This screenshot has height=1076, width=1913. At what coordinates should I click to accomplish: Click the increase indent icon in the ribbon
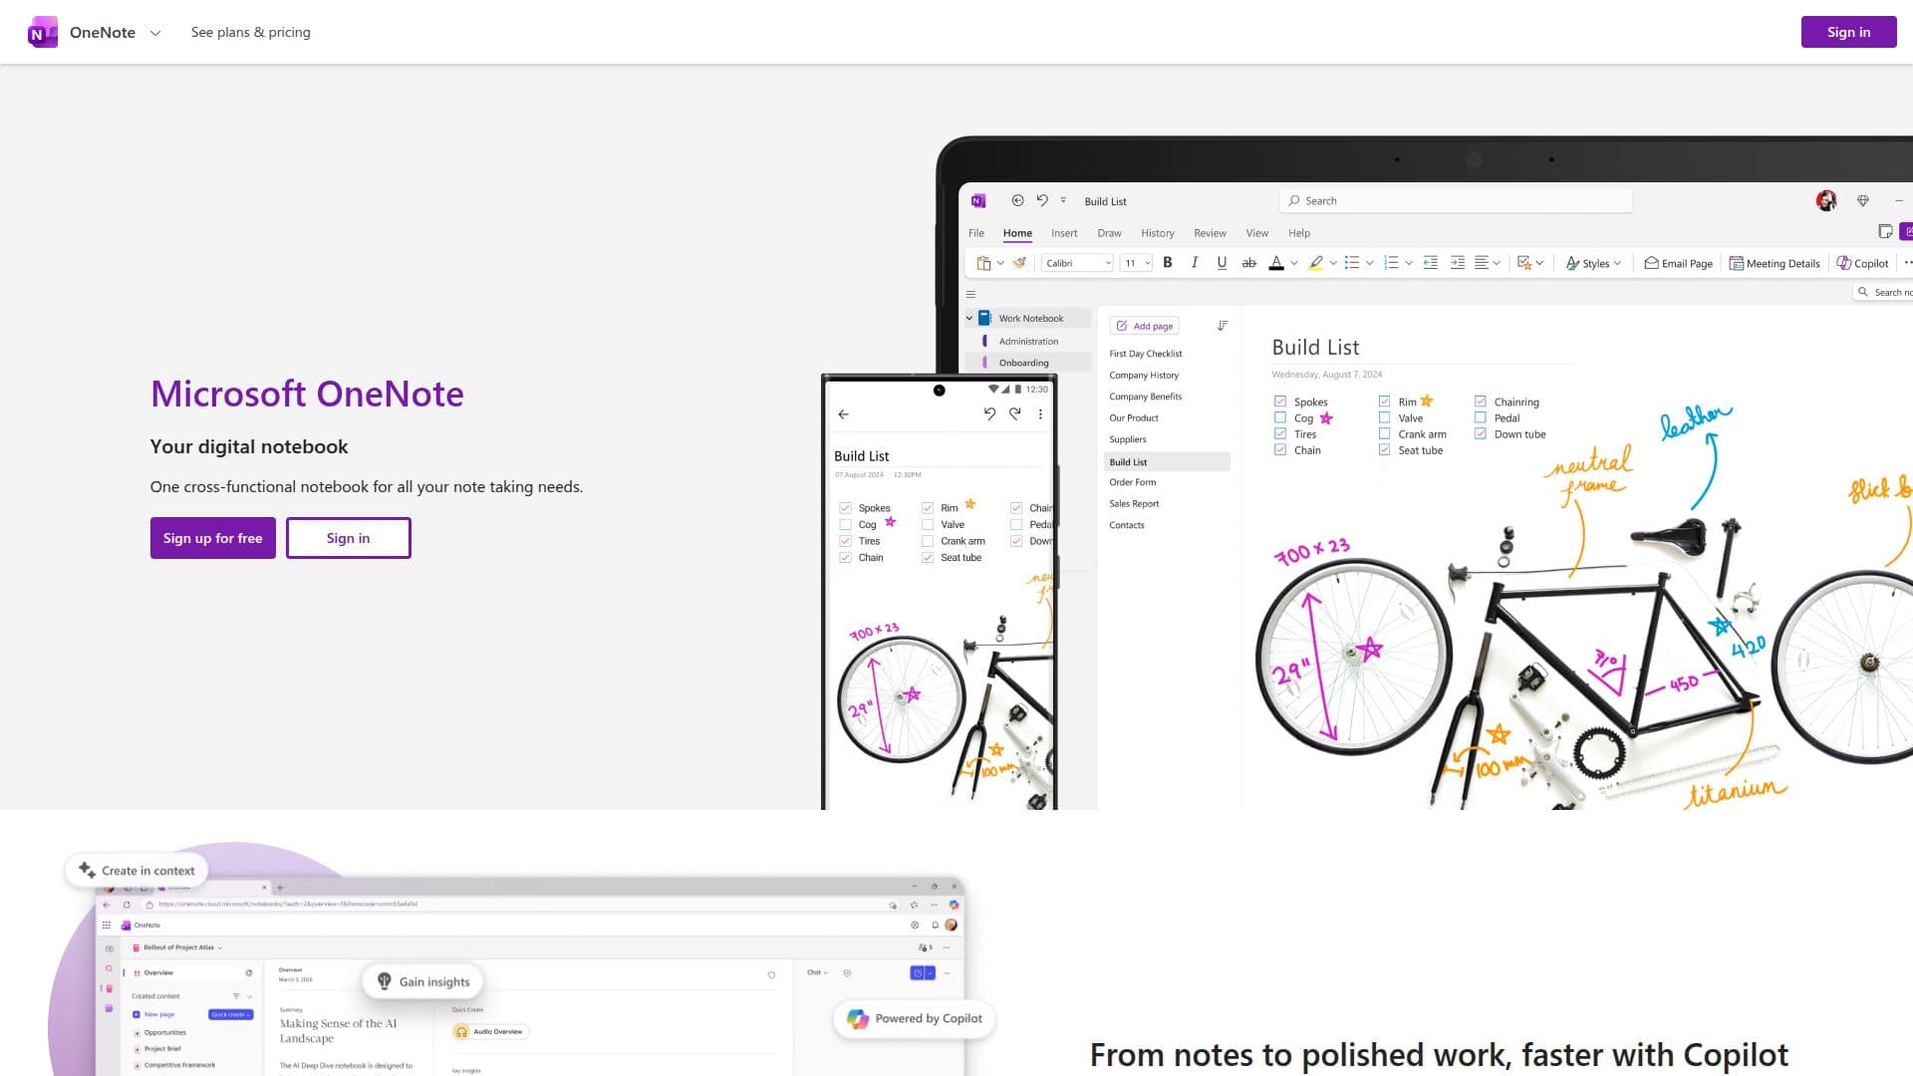coord(1458,263)
